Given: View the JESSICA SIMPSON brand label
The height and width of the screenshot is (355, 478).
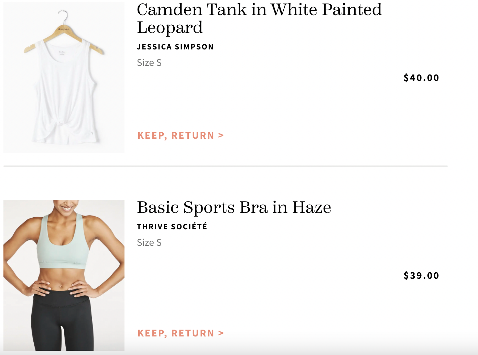Looking at the screenshot, I should 175,47.
